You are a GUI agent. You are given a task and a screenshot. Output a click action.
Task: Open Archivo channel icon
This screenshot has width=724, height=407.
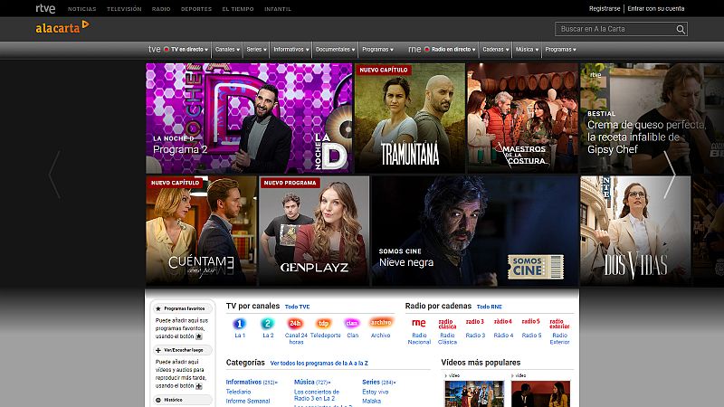coord(380,323)
